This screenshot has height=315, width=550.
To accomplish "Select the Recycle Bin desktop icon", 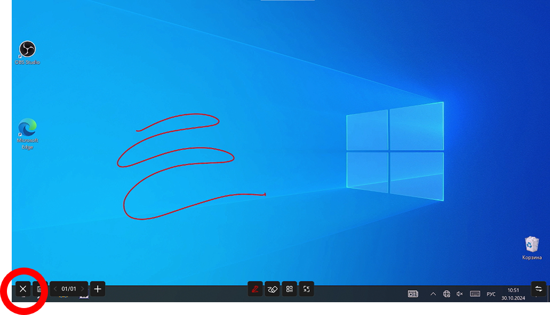I will (531, 247).
